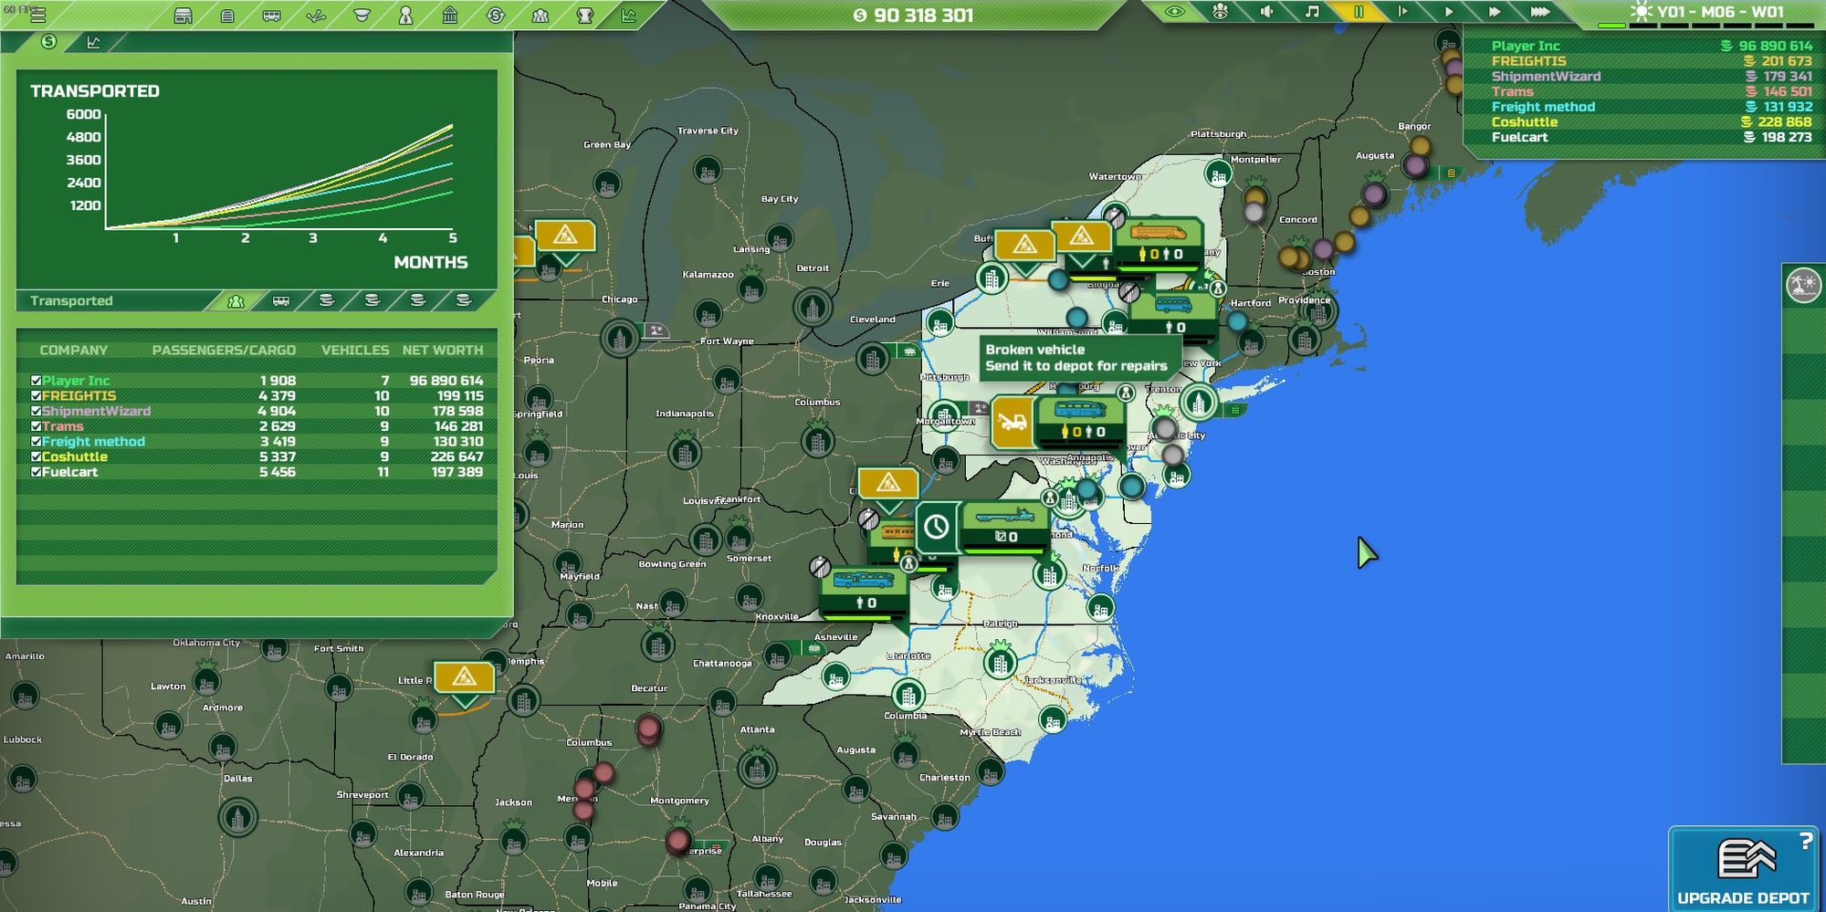The image size is (1826, 912).
Task: Click the Chicago city marker
Action: tap(620, 338)
